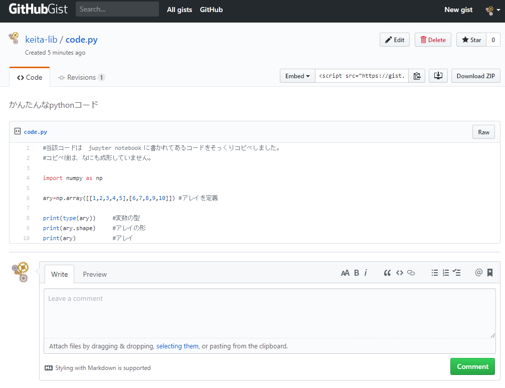Click line number 1 in code
505x388 pixels.
28,148
